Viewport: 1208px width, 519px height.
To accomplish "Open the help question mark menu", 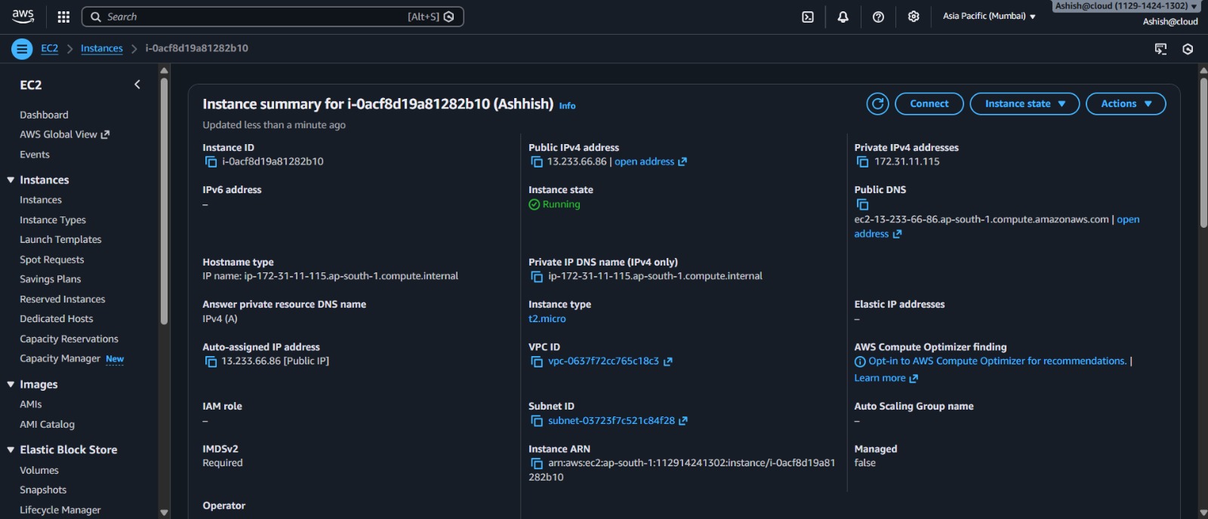I will click(878, 17).
